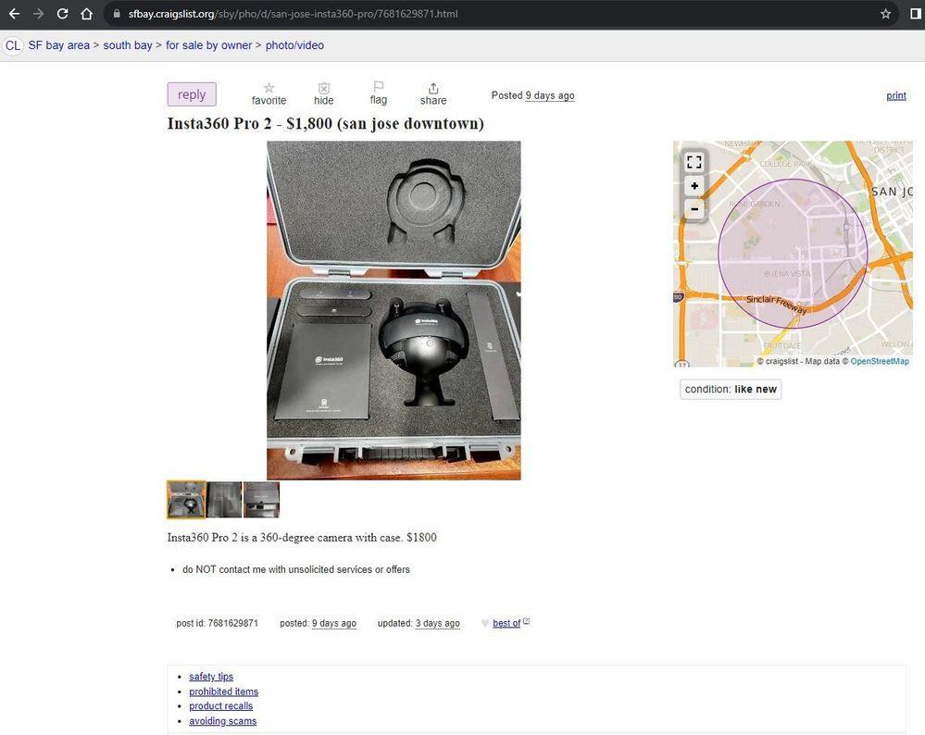Viewport: 925px width, 735px height.
Task: Go to SF bay area breadcrumb
Action: pos(59,45)
